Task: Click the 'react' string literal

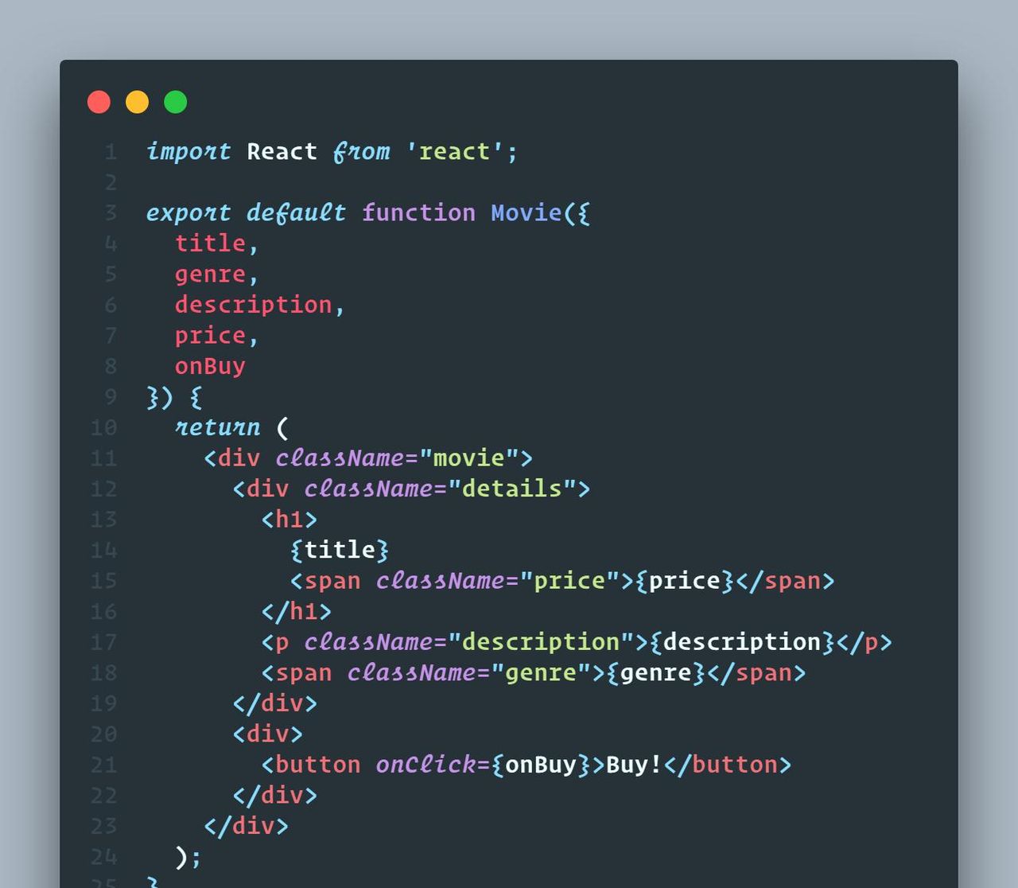Action: [454, 151]
